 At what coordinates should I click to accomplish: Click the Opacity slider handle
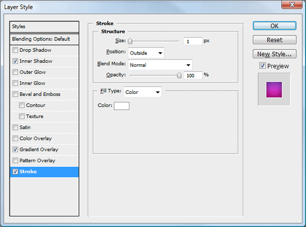pos(179,75)
